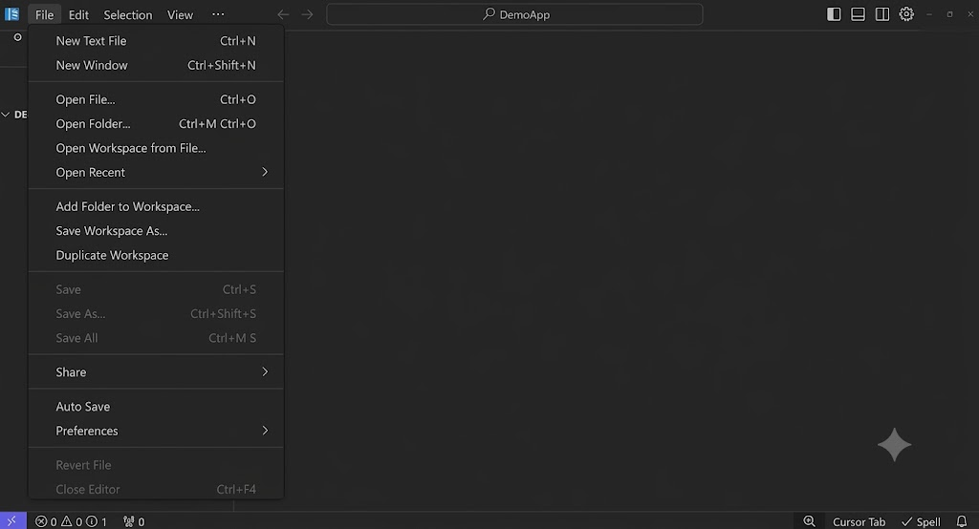Close the File menu via File tab
979x529 pixels.
tap(44, 15)
